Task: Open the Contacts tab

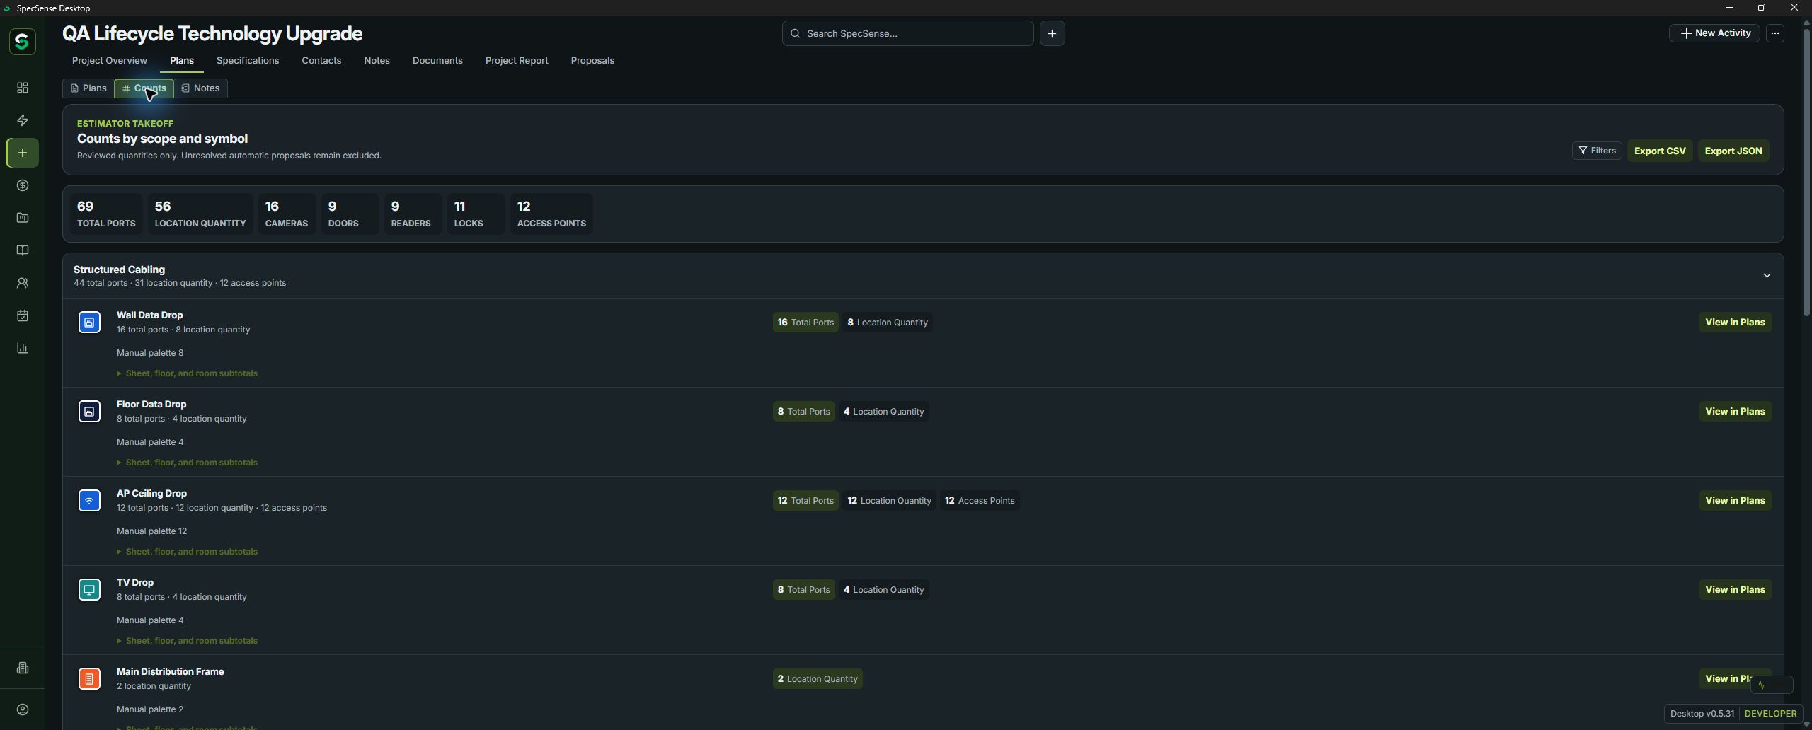Action: pos(321,61)
